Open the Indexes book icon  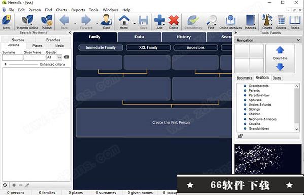click(x=250, y=20)
